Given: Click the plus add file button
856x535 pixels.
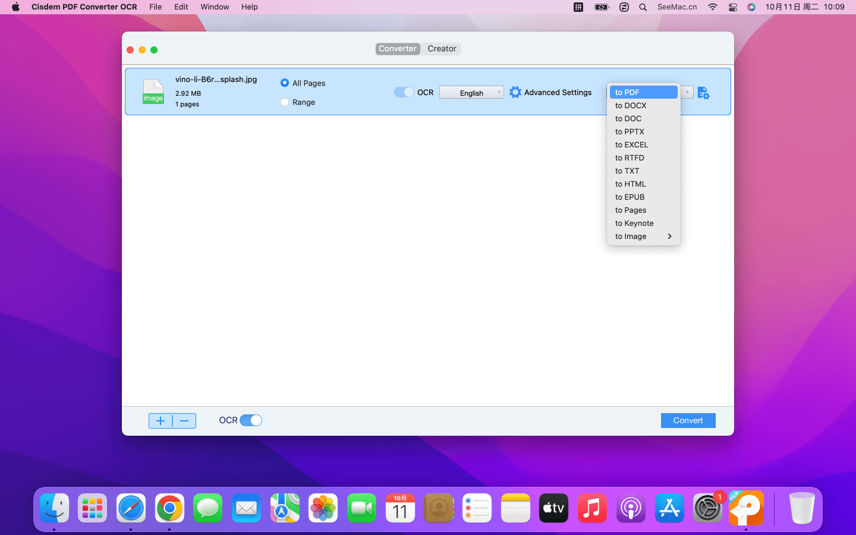Looking at the screenshot, I should (x=160, y=421).
